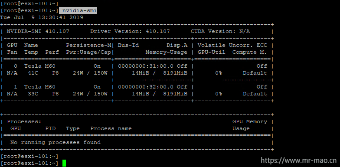340x167 pixels.
Task: Click the timestamp line Tue Jul 9 13:30:41 2019
Action: (x=42, y=17)
